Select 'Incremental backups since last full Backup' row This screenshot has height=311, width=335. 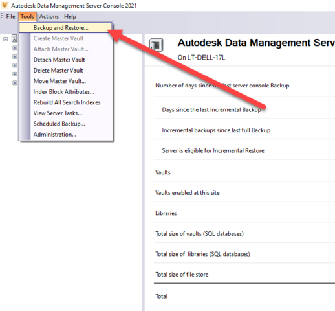[x=244, y=130]
